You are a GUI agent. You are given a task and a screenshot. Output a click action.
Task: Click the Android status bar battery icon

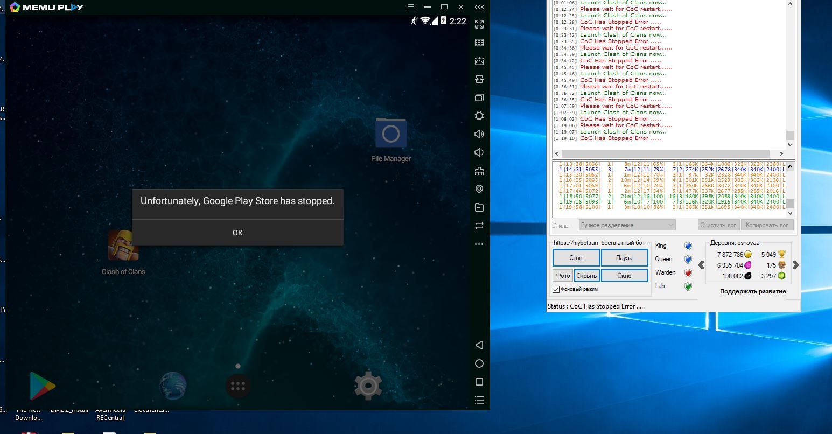[x=444, y=20]
